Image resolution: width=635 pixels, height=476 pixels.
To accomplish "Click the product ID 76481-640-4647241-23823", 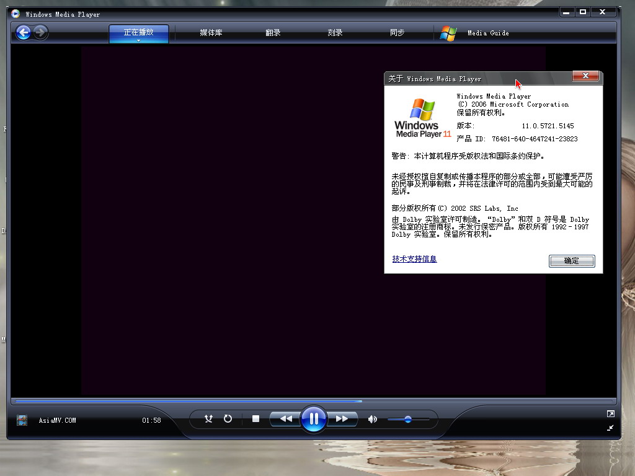I will pos(535,139).
